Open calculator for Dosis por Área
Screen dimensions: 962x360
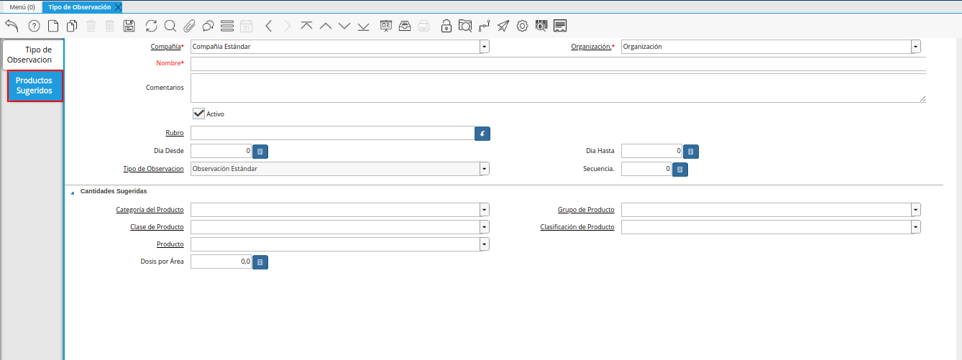[x=260, y=262]
